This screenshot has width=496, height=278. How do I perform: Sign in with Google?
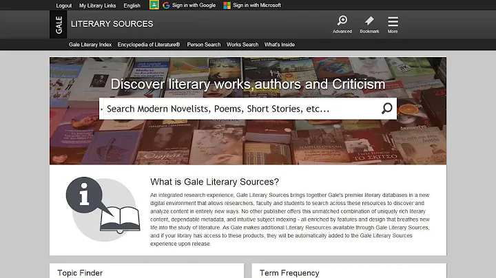(194, 6)
